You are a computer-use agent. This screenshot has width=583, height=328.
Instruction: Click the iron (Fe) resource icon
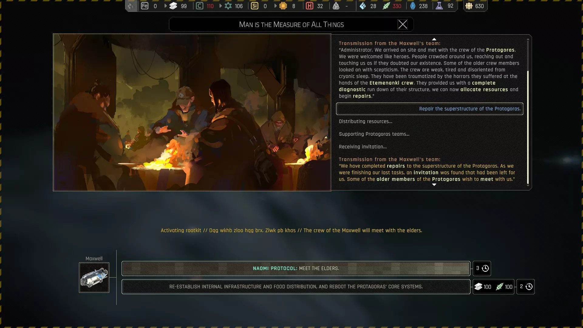pyautogui.click(x=145, y=6)
